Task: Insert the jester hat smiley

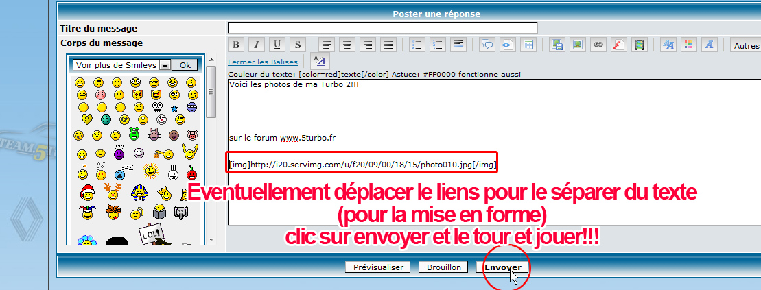Action: pyautogui.click(x=87, y=212)
